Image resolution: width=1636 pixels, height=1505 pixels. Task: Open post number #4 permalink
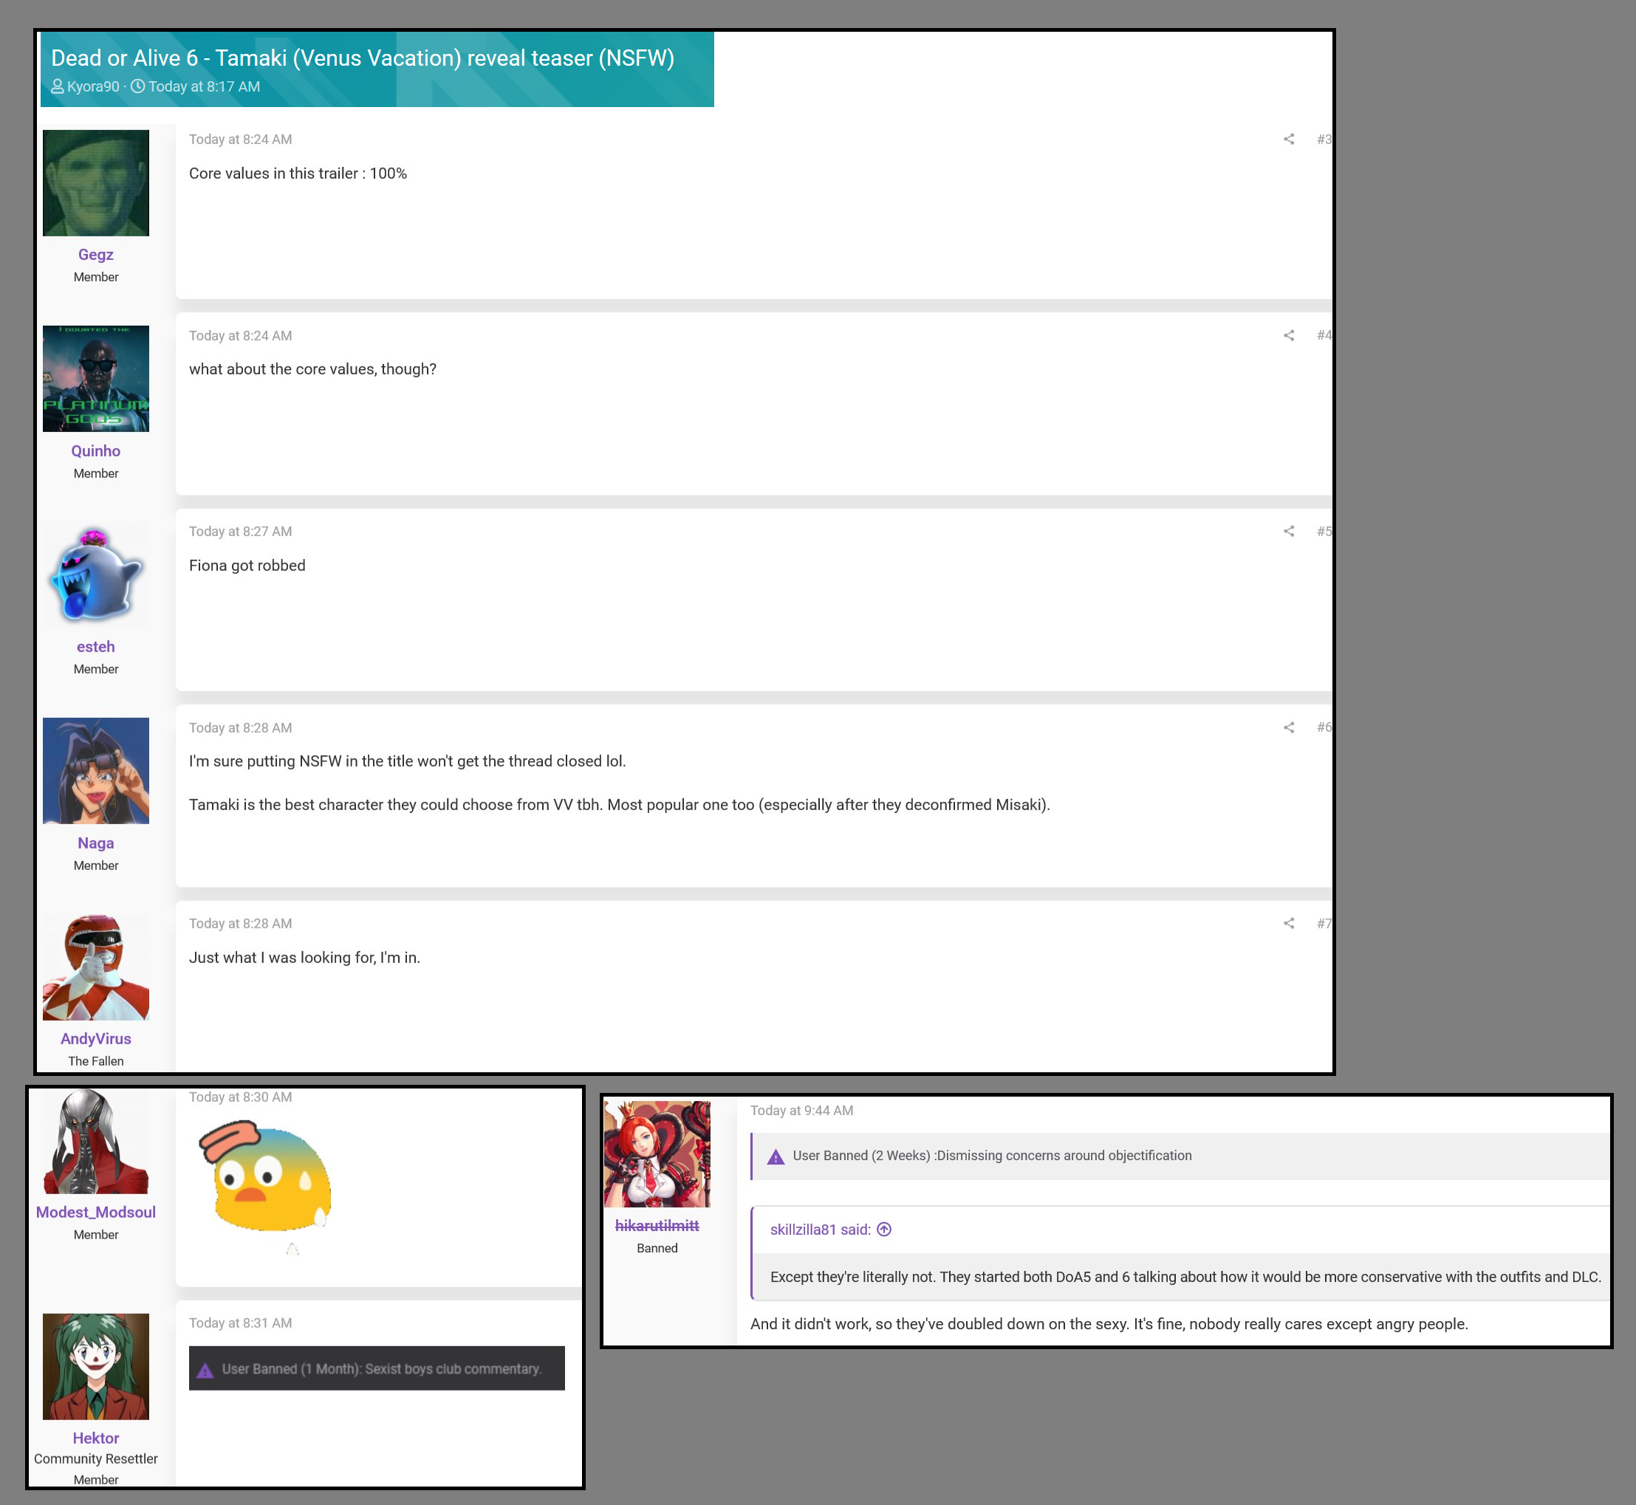[x=1324, y=335]
